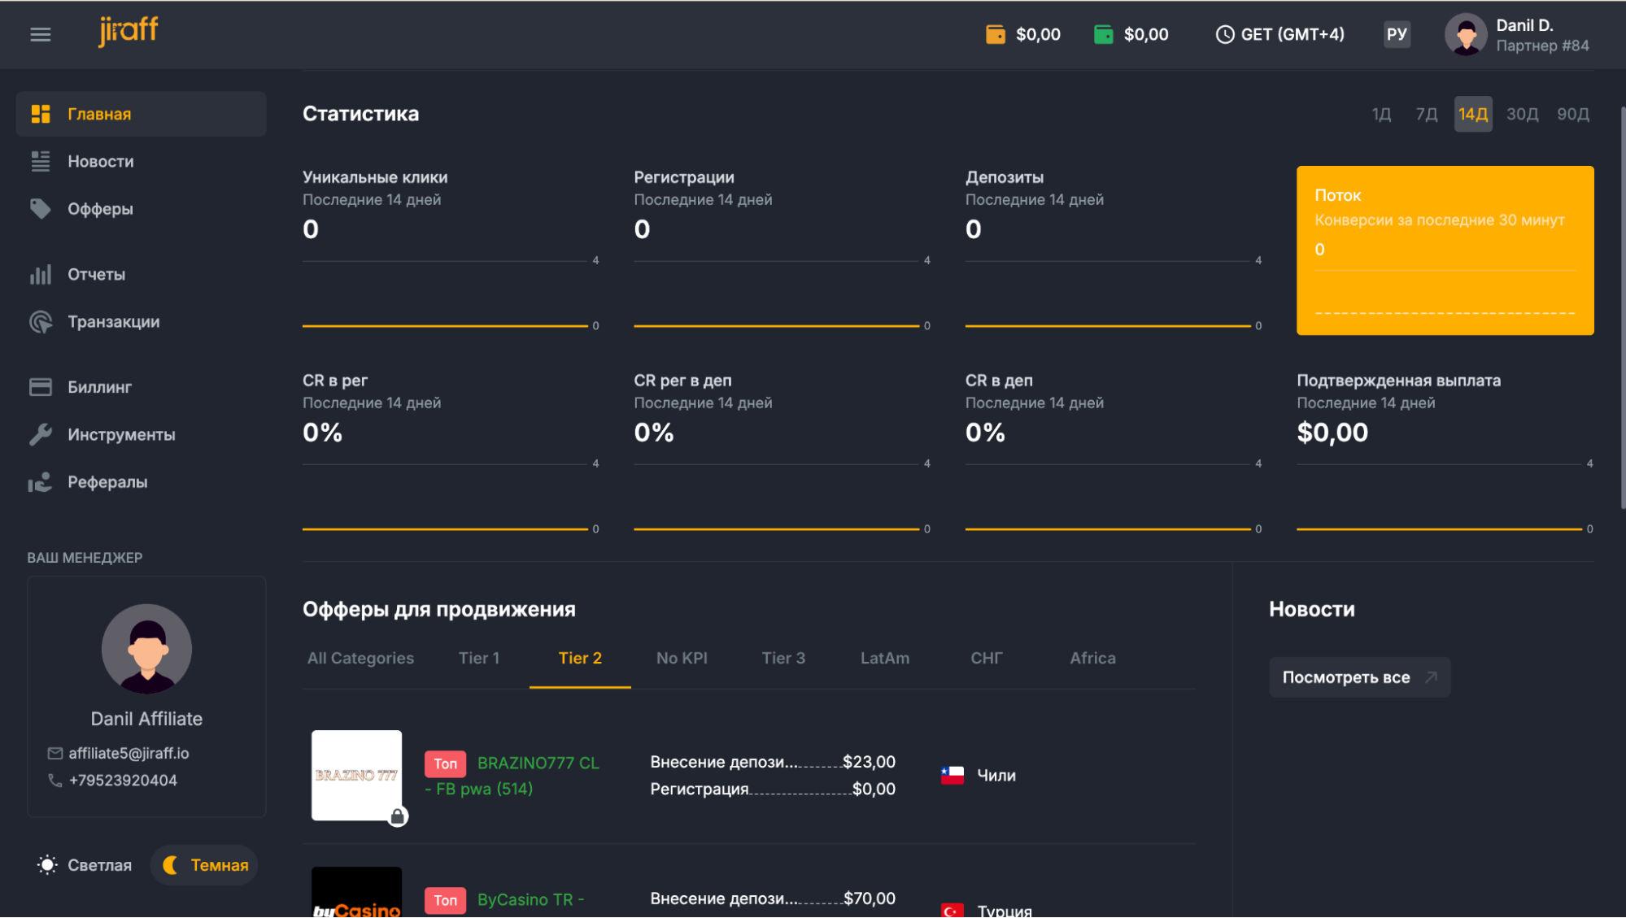Open the Africa offers tab
This screenshot has height=918, width=1626.
coord(1092,659)
